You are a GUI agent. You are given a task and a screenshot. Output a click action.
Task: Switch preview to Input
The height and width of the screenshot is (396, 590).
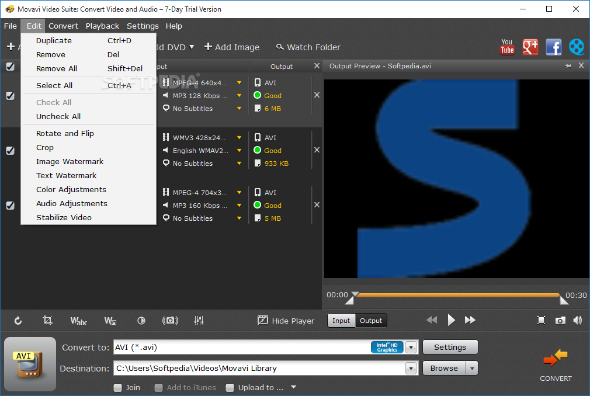pos(341,321)
